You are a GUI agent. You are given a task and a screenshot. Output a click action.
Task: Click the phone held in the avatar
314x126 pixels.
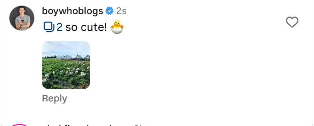(22, 22)
